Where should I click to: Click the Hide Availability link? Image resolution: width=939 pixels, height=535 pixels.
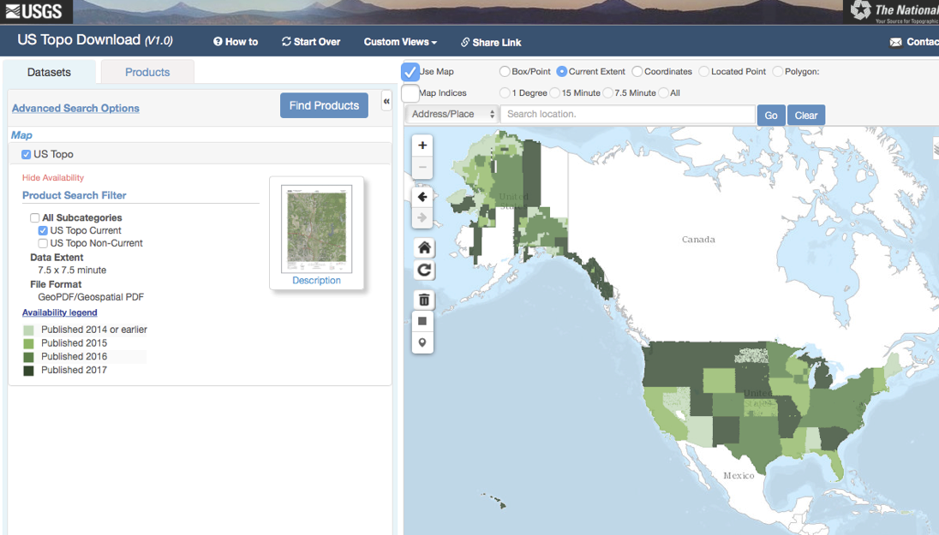53,178
